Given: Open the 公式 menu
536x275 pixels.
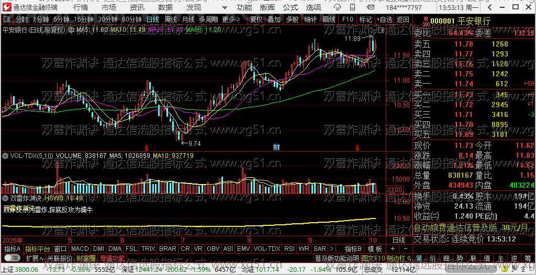Looking at the screenshot, I should click(x=291, y=7).
